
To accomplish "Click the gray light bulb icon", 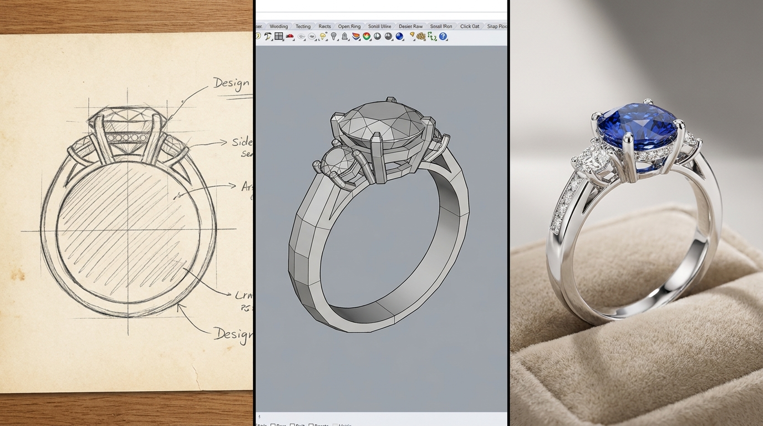I will (x=334, y=37).
